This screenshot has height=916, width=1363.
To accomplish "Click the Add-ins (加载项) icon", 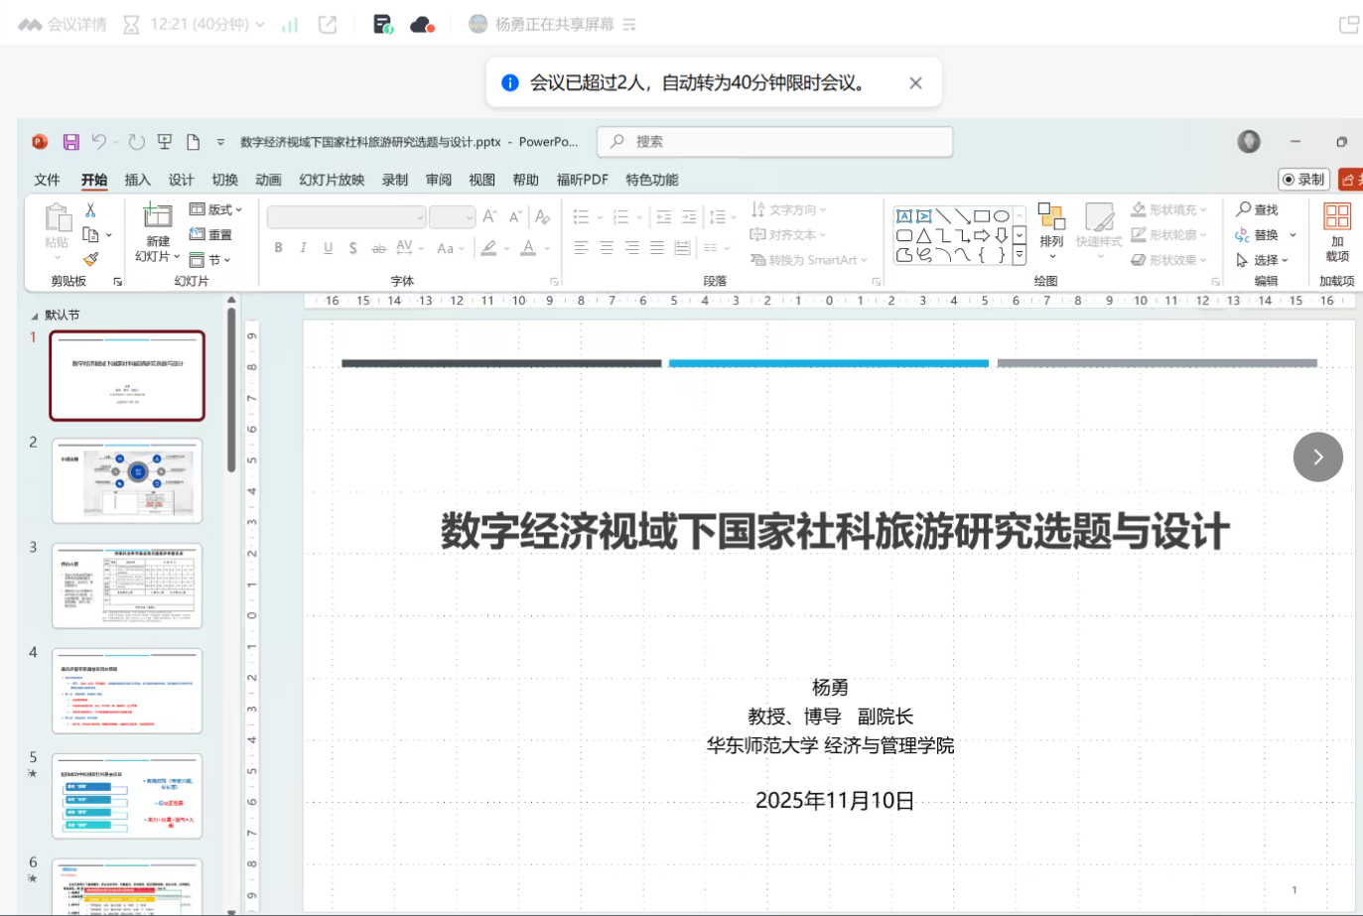I will pos(1336,217).
